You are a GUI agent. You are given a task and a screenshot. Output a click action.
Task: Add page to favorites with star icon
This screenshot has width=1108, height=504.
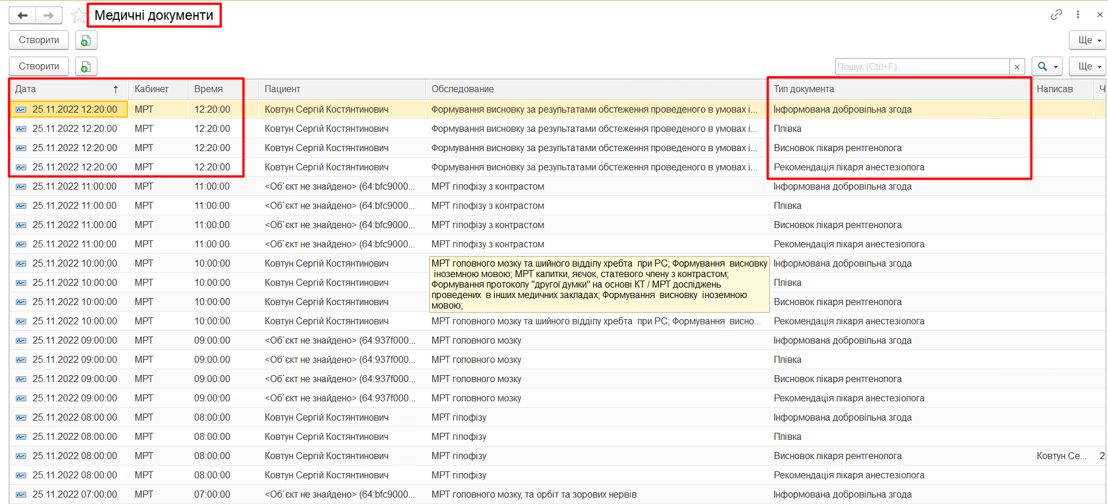tap(78, 16)
